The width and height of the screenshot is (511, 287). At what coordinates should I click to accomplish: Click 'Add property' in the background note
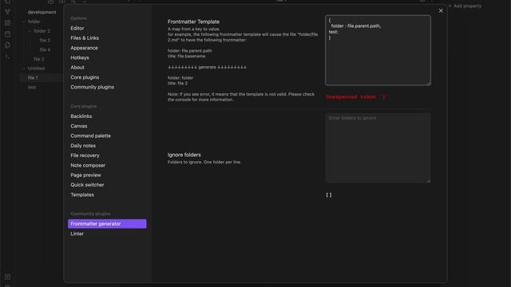[465, 6]
